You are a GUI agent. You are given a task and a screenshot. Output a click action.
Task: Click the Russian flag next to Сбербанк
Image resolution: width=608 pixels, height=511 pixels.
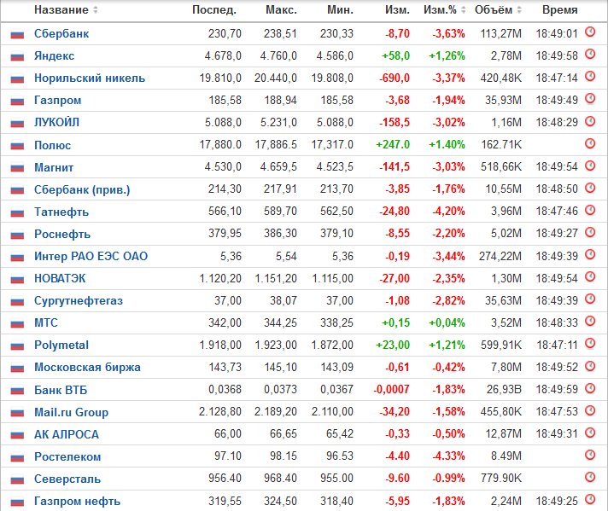(x=17, y=35)
